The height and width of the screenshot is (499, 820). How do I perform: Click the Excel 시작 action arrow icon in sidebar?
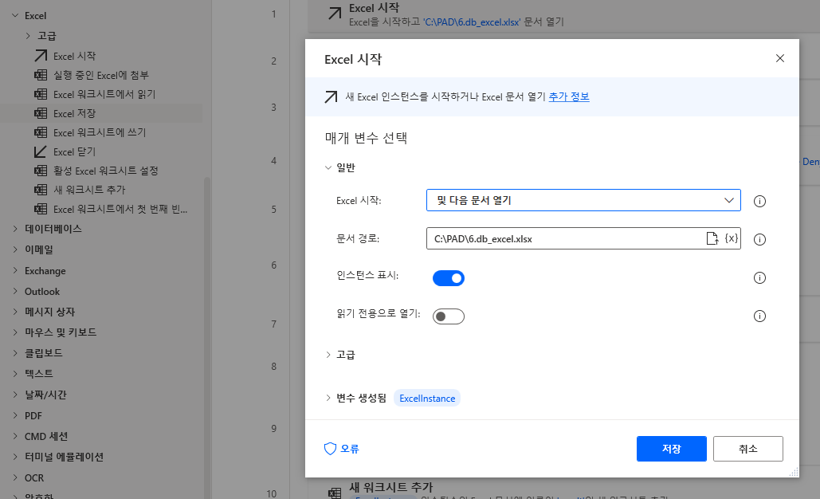[x=41, y=56]
